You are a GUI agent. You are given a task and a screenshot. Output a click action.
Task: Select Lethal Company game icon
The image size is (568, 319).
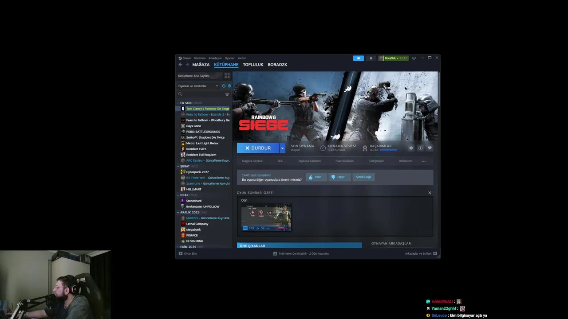(183, 224)
